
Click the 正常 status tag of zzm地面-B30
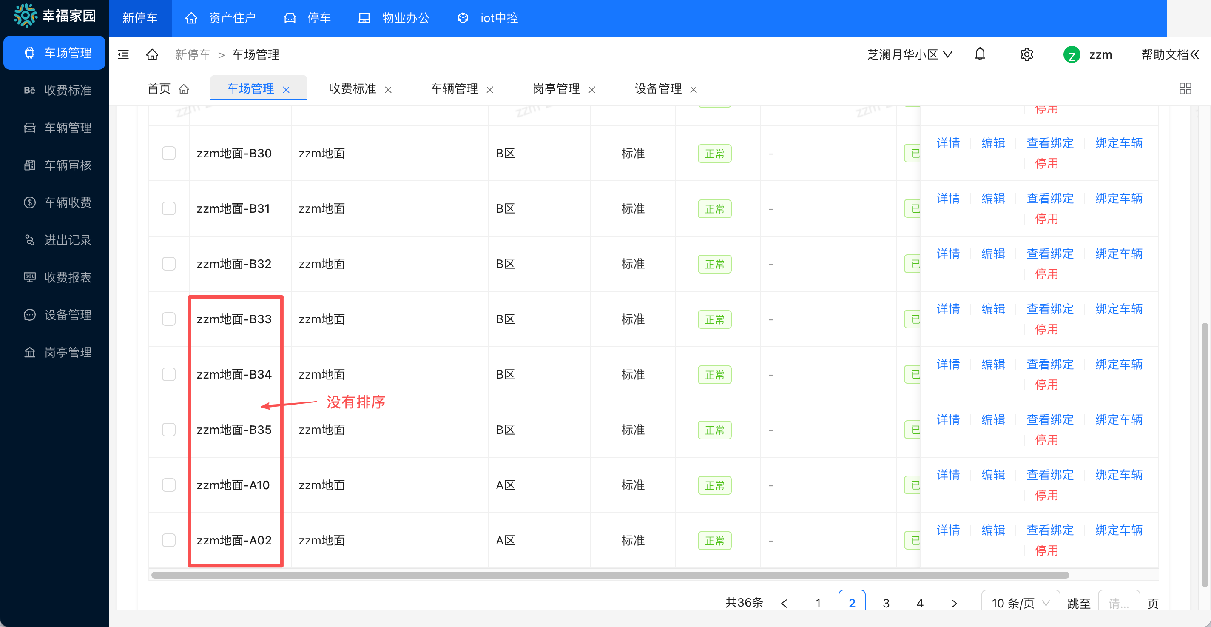click(714, 154)
